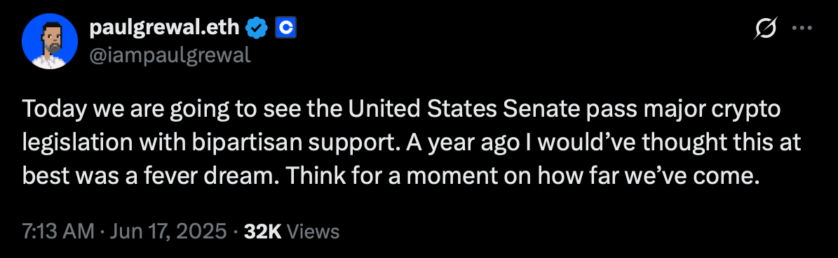Click the 32K view count

coord(262,231)
